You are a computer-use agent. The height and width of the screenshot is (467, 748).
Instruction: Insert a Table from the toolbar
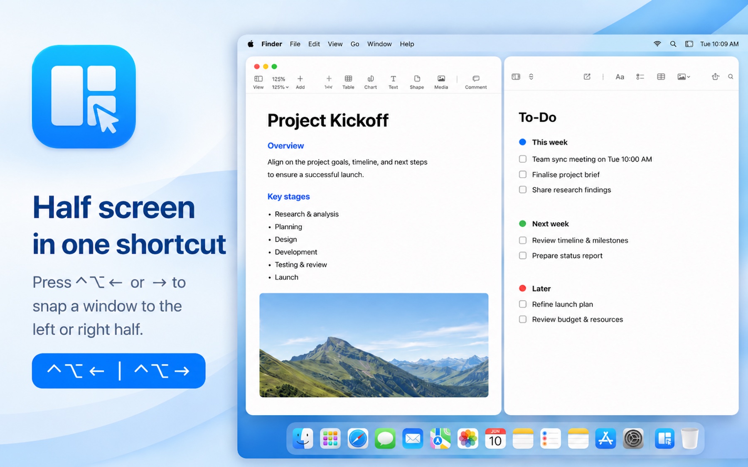coord(348,82)
